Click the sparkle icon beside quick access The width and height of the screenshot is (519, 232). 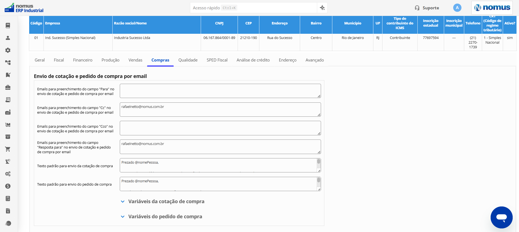point(322,8)
